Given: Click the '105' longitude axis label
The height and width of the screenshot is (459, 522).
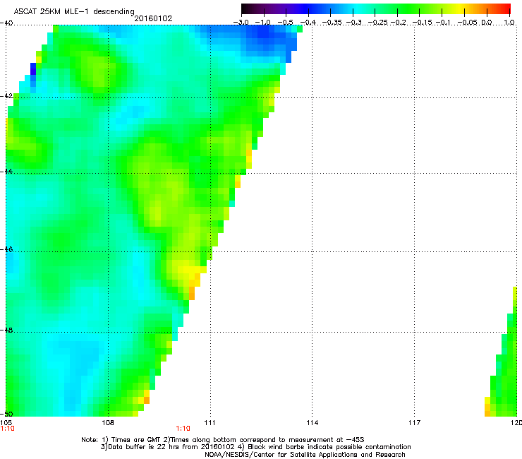Looking at the screenshot, I should coord(6,423).
